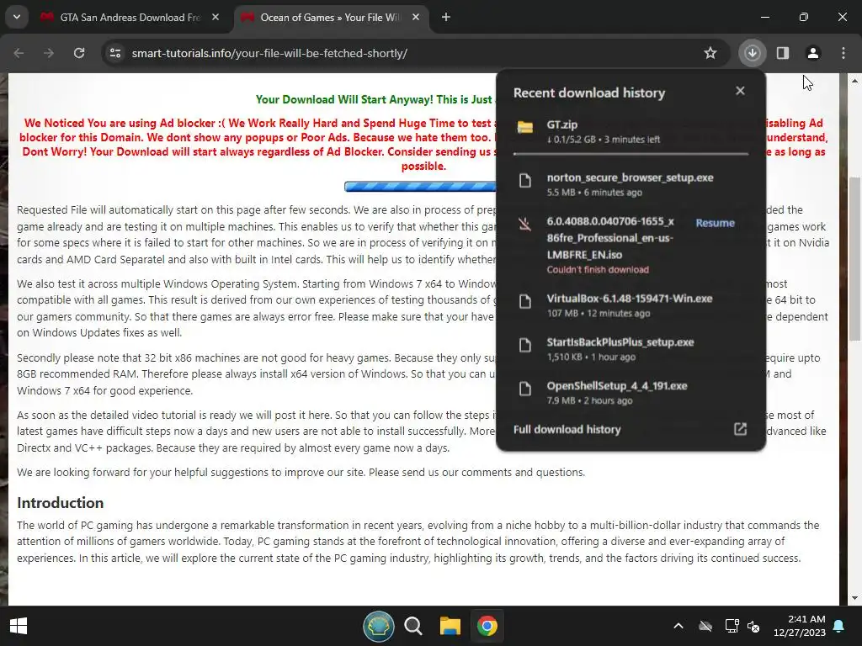Click the page vertical scrollbar thumb
The width and height of the screenshot is (862, 646).
click(855, 258)
